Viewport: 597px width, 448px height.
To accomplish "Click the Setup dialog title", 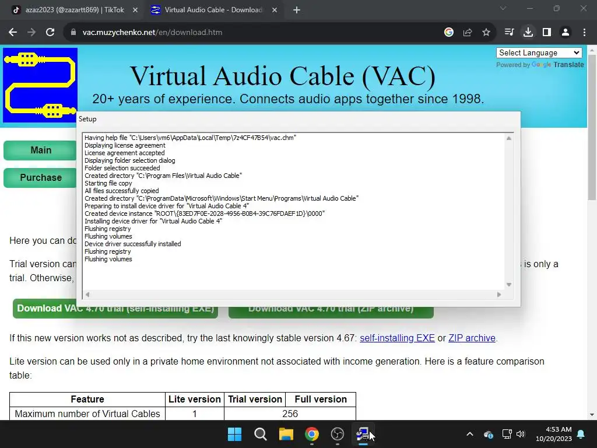I will 87,119.
